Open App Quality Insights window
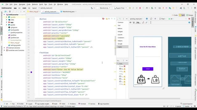 (x=42, y=104)
